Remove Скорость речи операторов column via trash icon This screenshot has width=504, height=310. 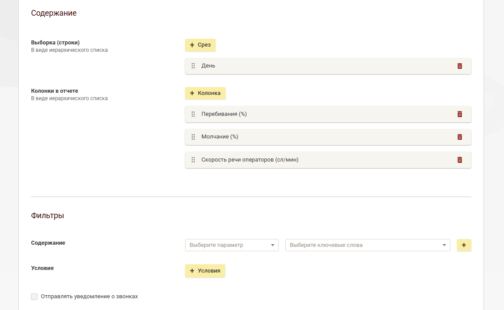coord(460,160)
